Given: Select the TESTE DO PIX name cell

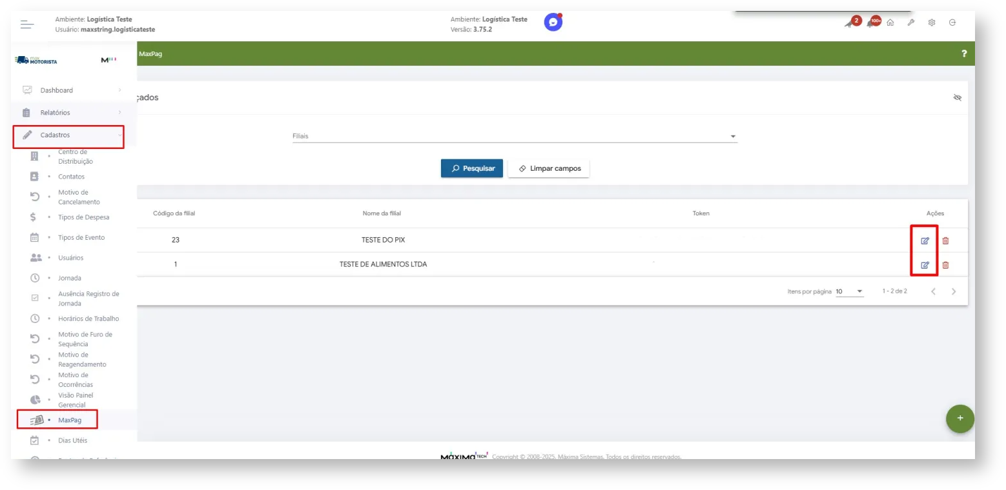Looking at the screenshot, I should pyautogui.click(x=384, y=240).
